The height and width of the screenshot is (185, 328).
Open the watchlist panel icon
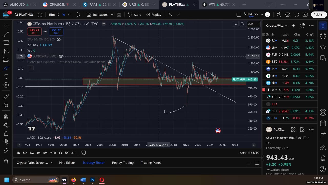pyautogui.click(x=323, y=26)
